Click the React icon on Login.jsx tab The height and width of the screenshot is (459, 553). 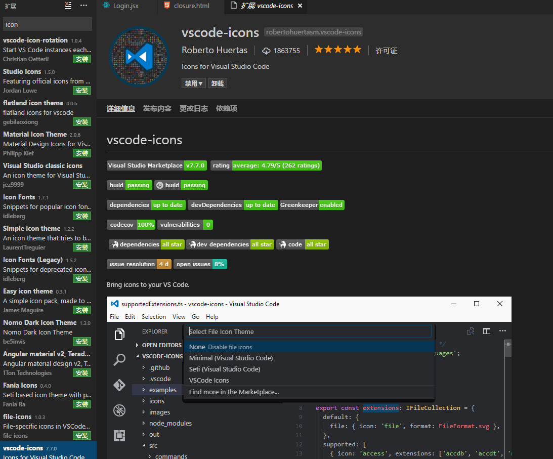click(106, 5)
